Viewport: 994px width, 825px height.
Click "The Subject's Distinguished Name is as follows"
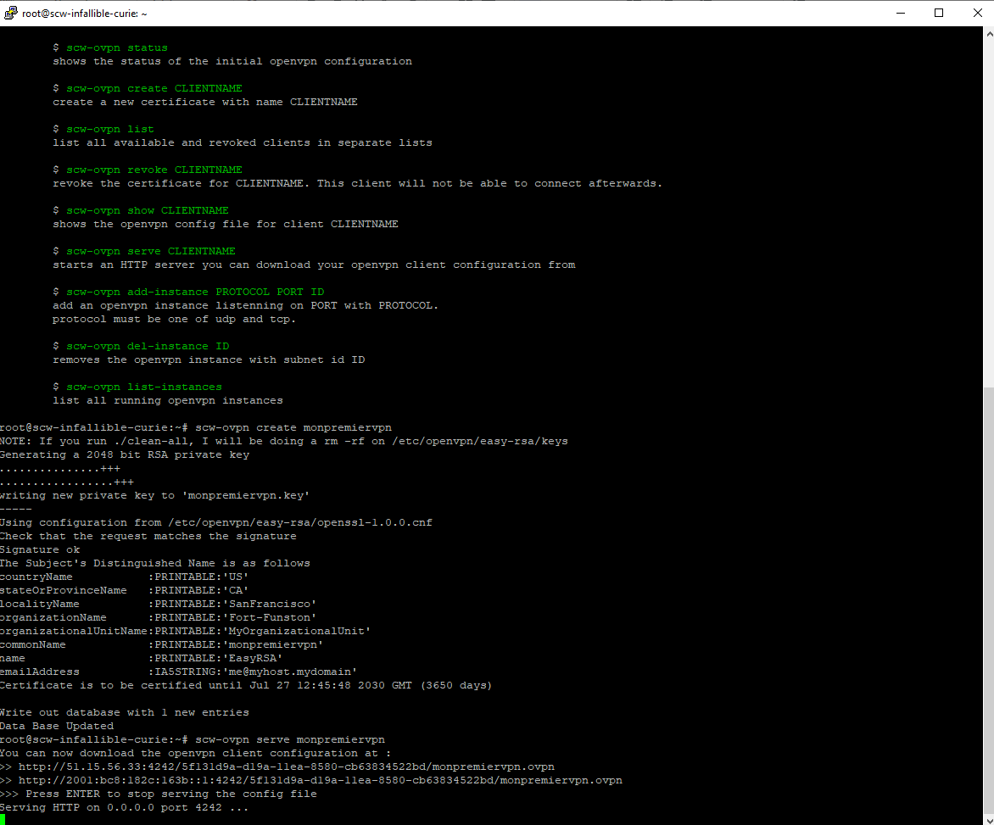coord(155,563)
